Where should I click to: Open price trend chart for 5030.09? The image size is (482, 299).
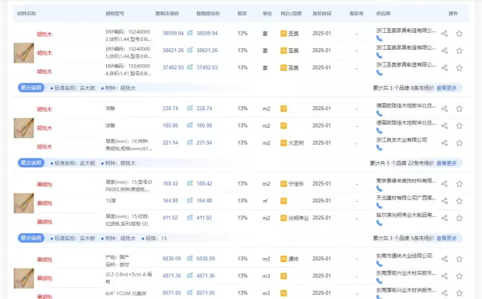tap(190, 258)
